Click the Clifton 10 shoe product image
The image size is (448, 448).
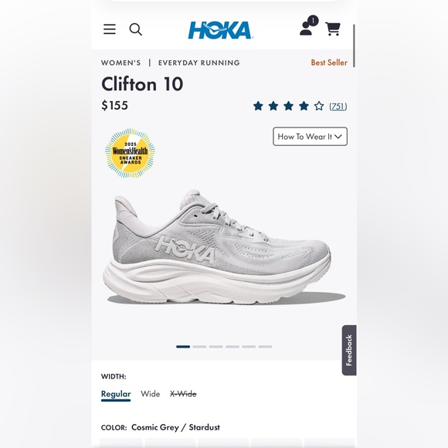pyautogui.click(x=220, y=247)
